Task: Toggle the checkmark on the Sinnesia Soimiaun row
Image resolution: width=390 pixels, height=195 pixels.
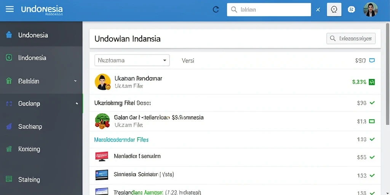Action: (372, 176)
